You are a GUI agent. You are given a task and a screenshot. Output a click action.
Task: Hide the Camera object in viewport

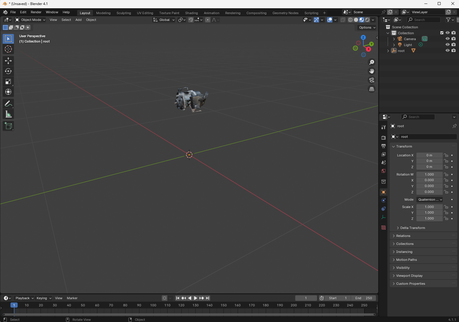(x=447, y=39)
